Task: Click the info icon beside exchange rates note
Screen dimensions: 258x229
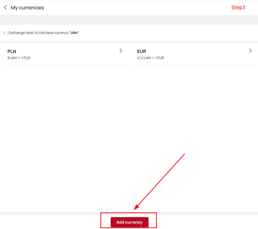Action: coord(4,33)
